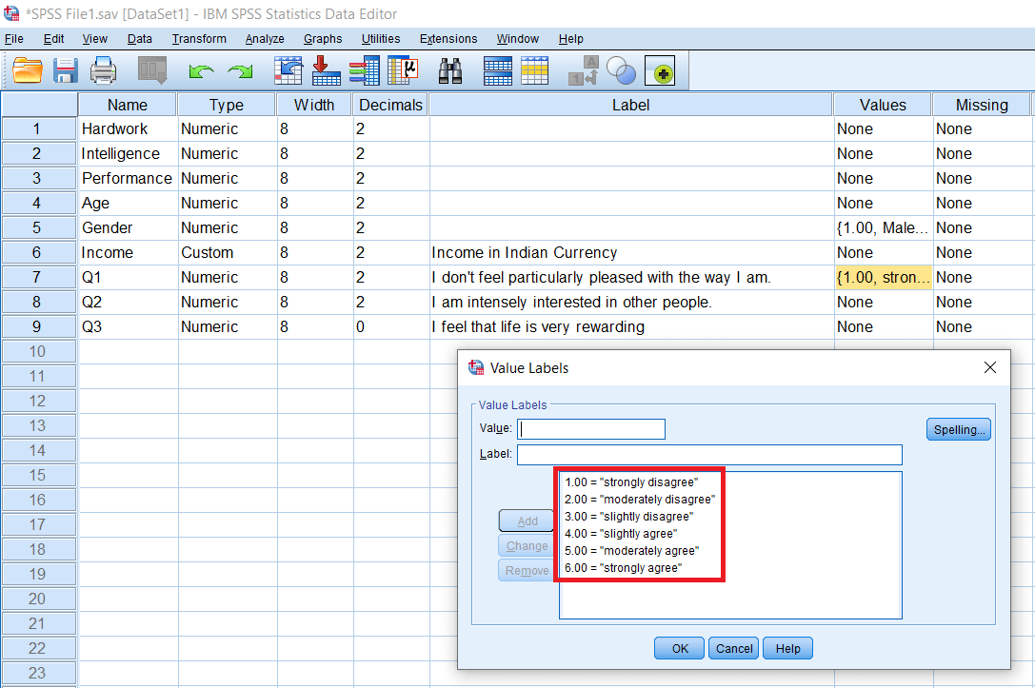This screenshot has width=1035, height=688.
Task: Open the Analyze menu
Action: [x=265, y=39]
